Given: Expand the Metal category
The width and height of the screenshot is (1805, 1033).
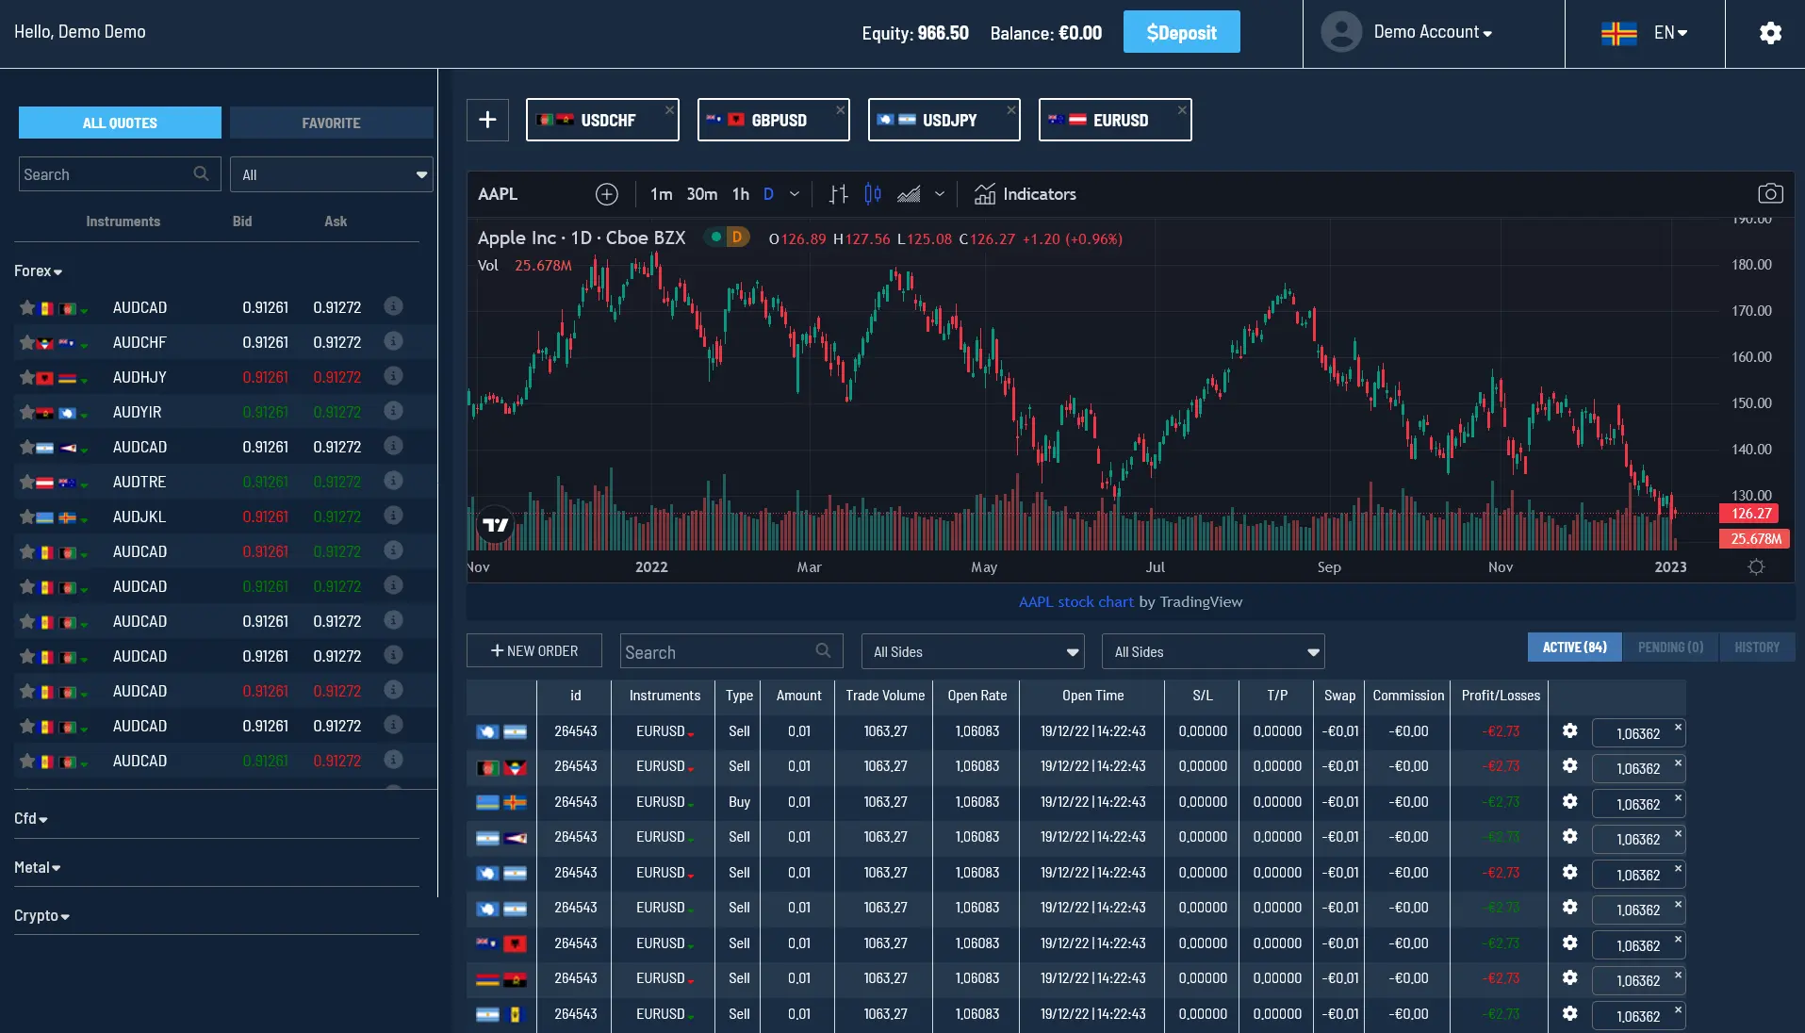Looking at the screenshot, I should [x=38, y=868].
